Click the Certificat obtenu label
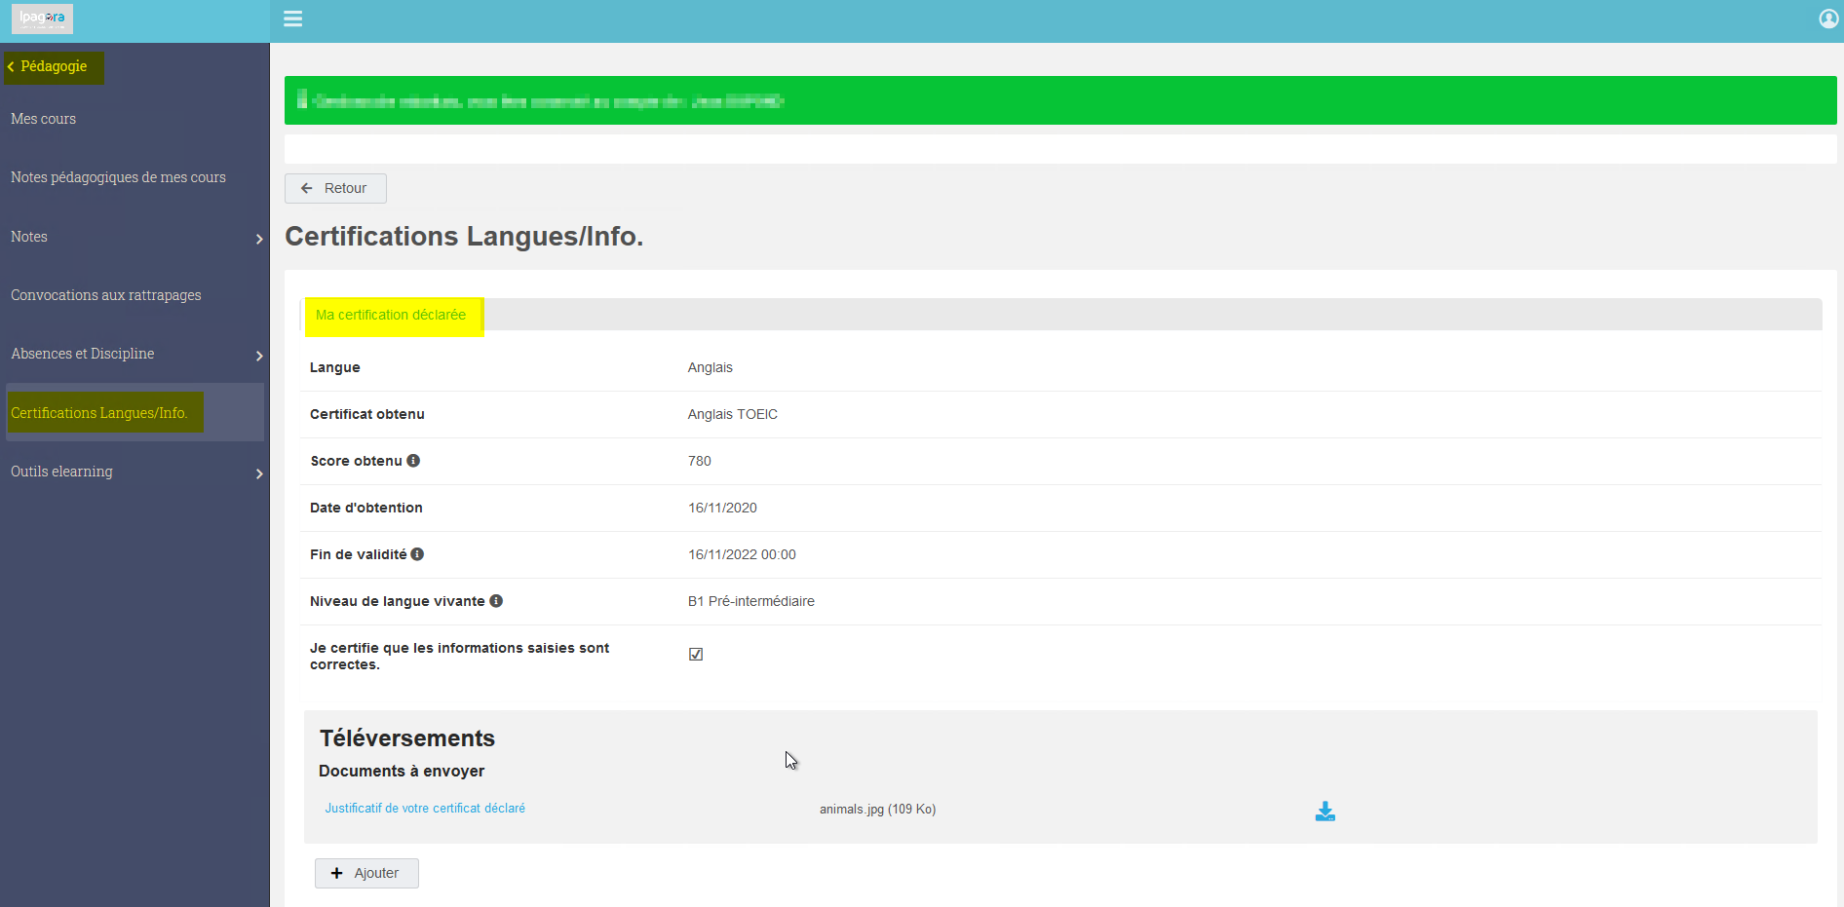Screen dimensions: 1844x907 [367, 414]
